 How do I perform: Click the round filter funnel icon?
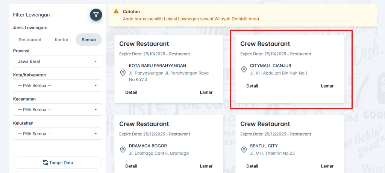coord(96,15)
